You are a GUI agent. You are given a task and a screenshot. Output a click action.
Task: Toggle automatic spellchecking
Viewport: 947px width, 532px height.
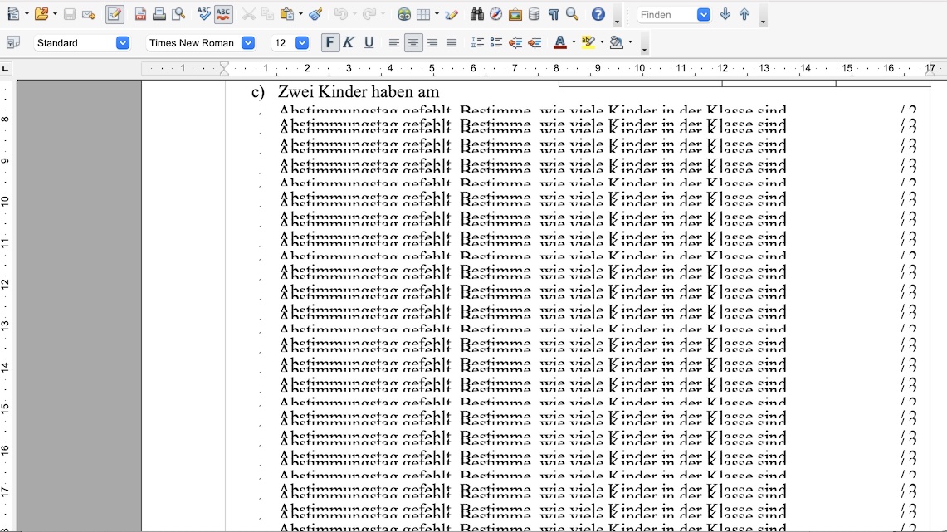[x=222, y=14]
